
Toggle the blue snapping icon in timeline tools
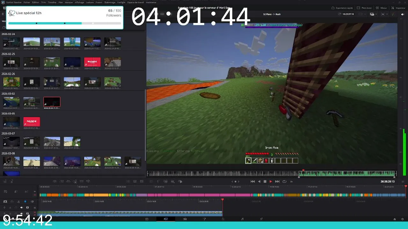pyautogui.click(x=25, y=202)
